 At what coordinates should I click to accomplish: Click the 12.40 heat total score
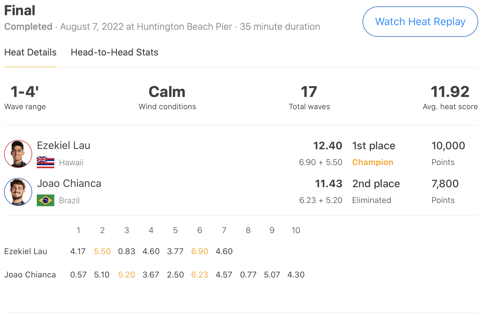tap(328, 145)
